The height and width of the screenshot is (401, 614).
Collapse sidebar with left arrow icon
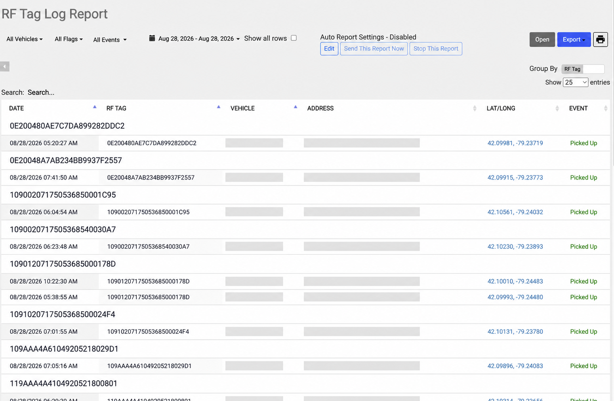pyautogui.click(x=5, y=66)
